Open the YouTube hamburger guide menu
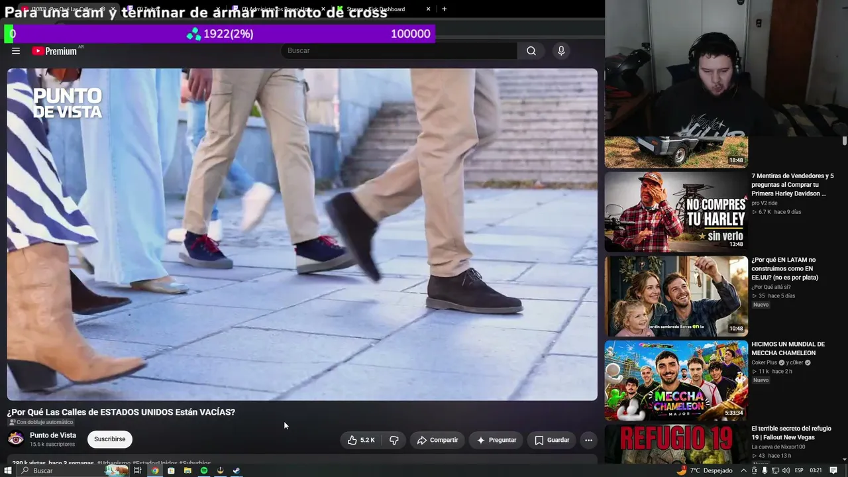848x477 pixels. pyautogui.click(x=16, y=51)
